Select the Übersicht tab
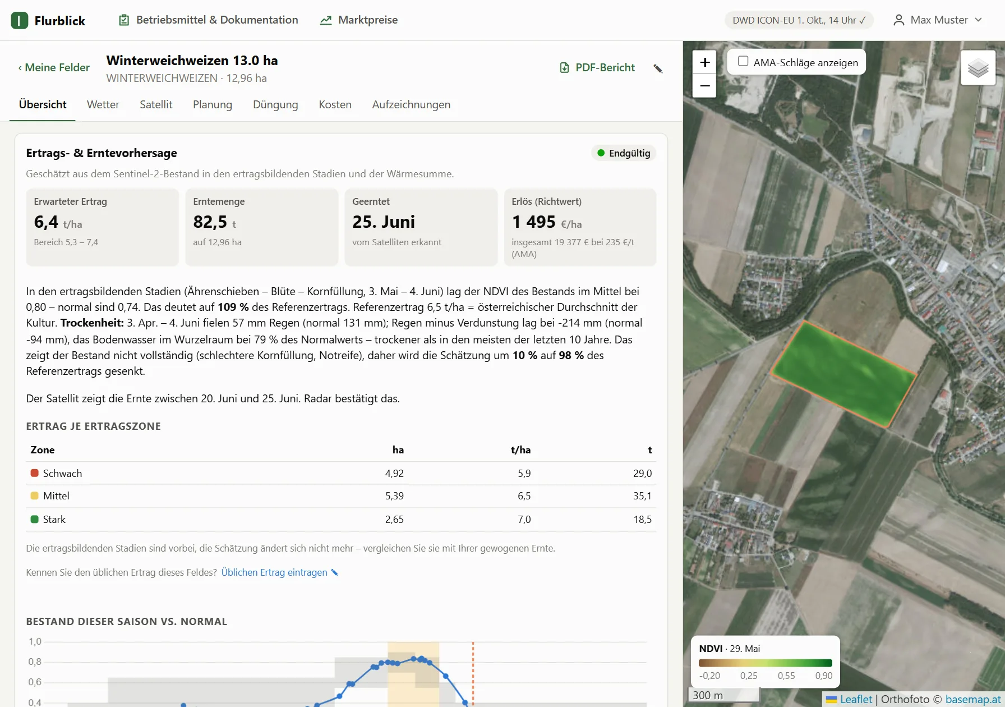Viewport: 1005px width, 707px height. [43, 105]
